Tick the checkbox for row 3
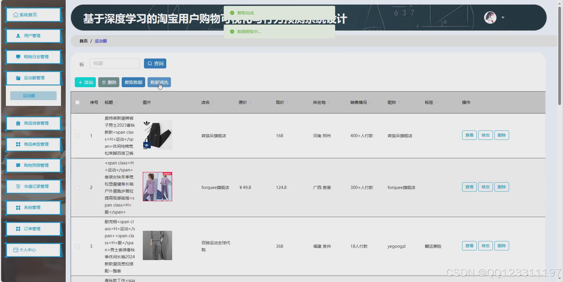The image size is (563, 282). [x=77, y=246]
